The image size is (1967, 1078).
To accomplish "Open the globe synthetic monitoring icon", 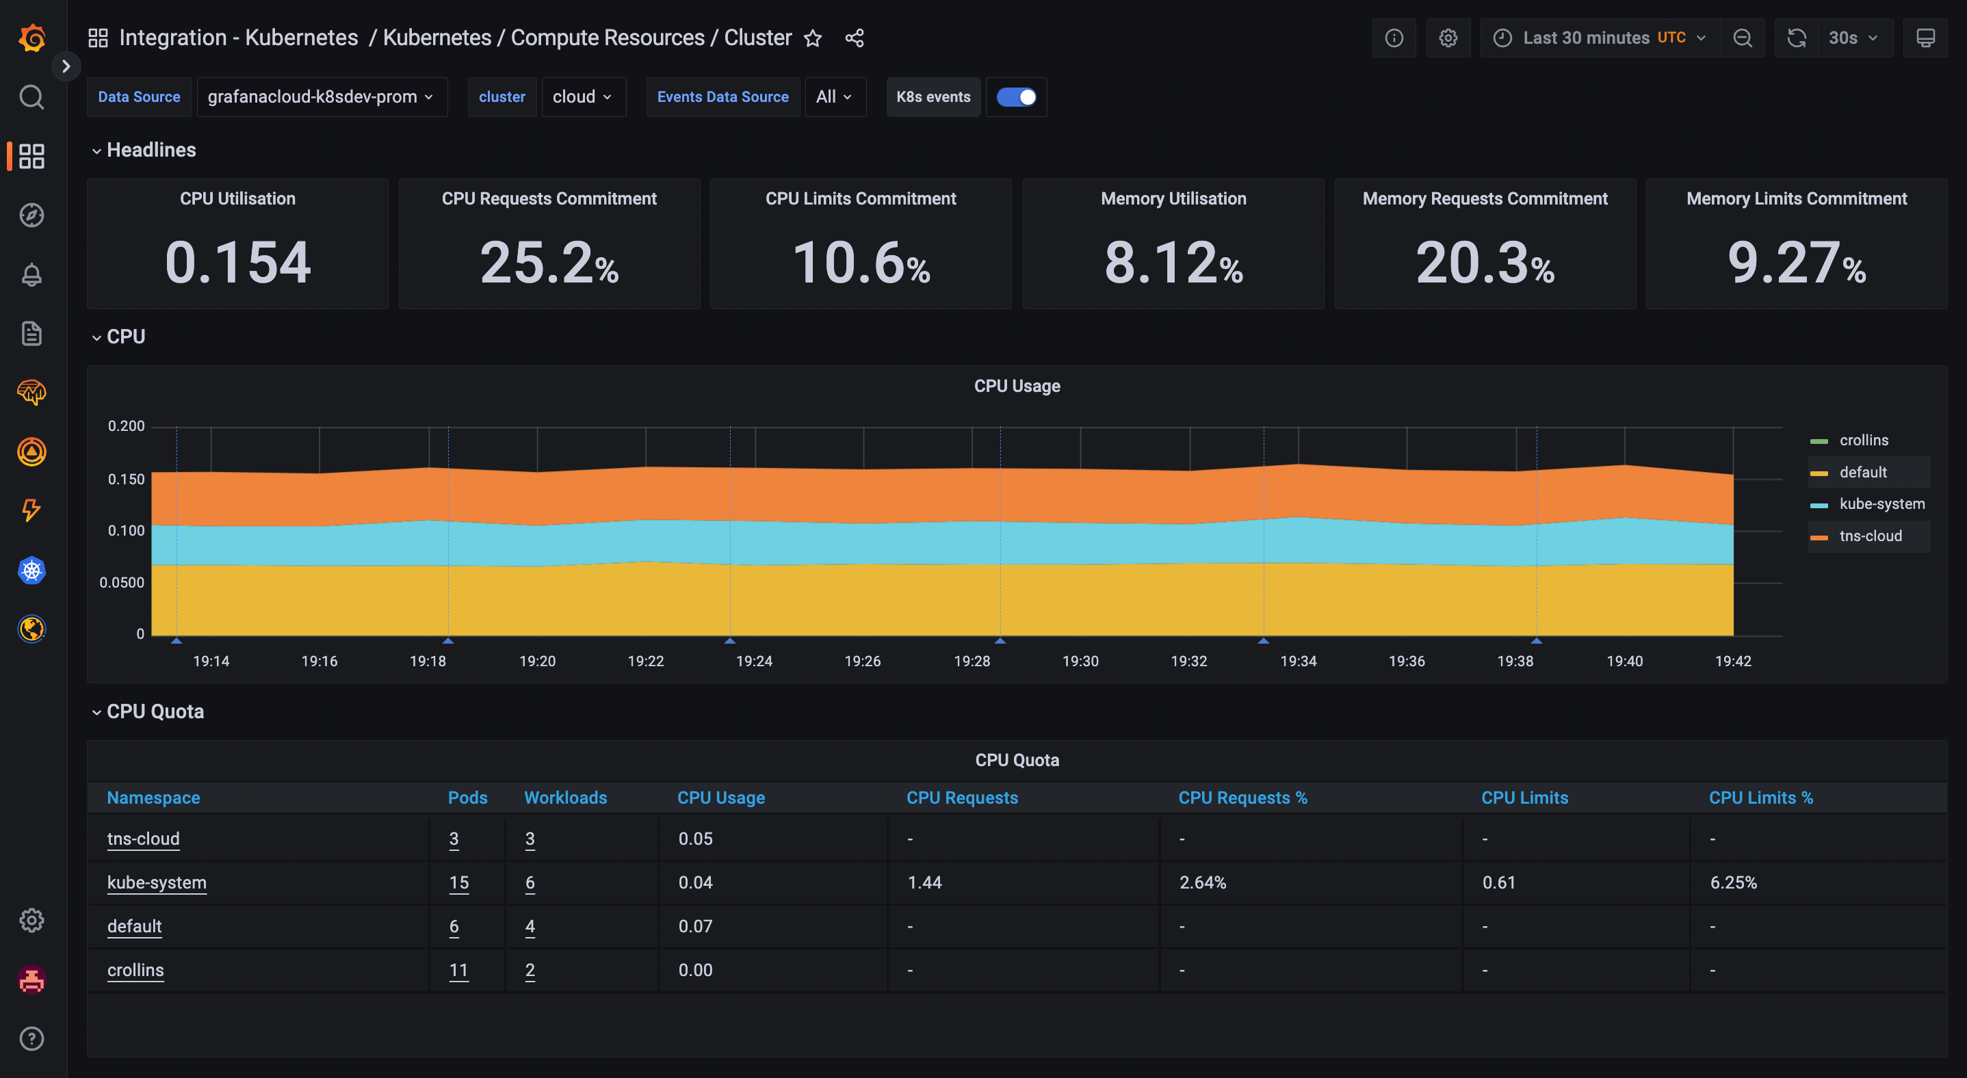I will click(31, 629).
